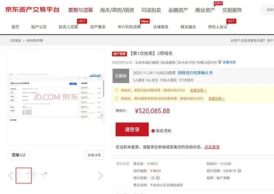Open 金融资产 section
274x194 pixels.
[x=178, y=10]
